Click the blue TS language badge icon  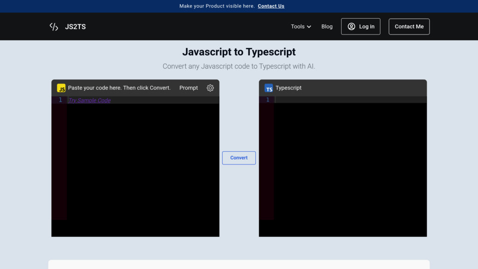click(x=268, y=88)
